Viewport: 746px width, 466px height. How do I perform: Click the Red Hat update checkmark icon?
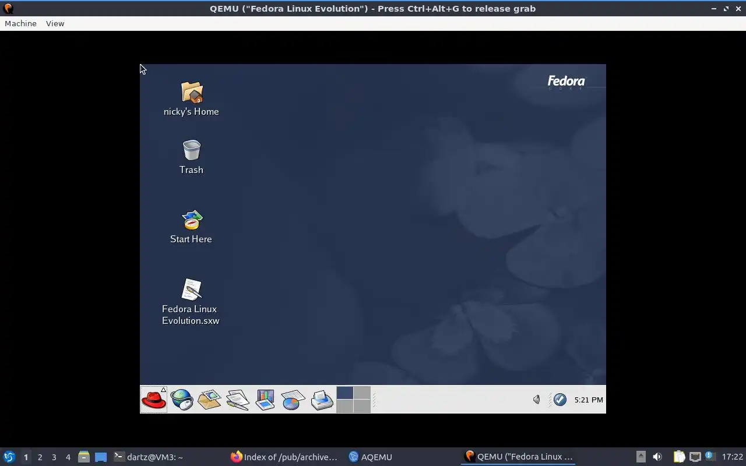point(560,400)
